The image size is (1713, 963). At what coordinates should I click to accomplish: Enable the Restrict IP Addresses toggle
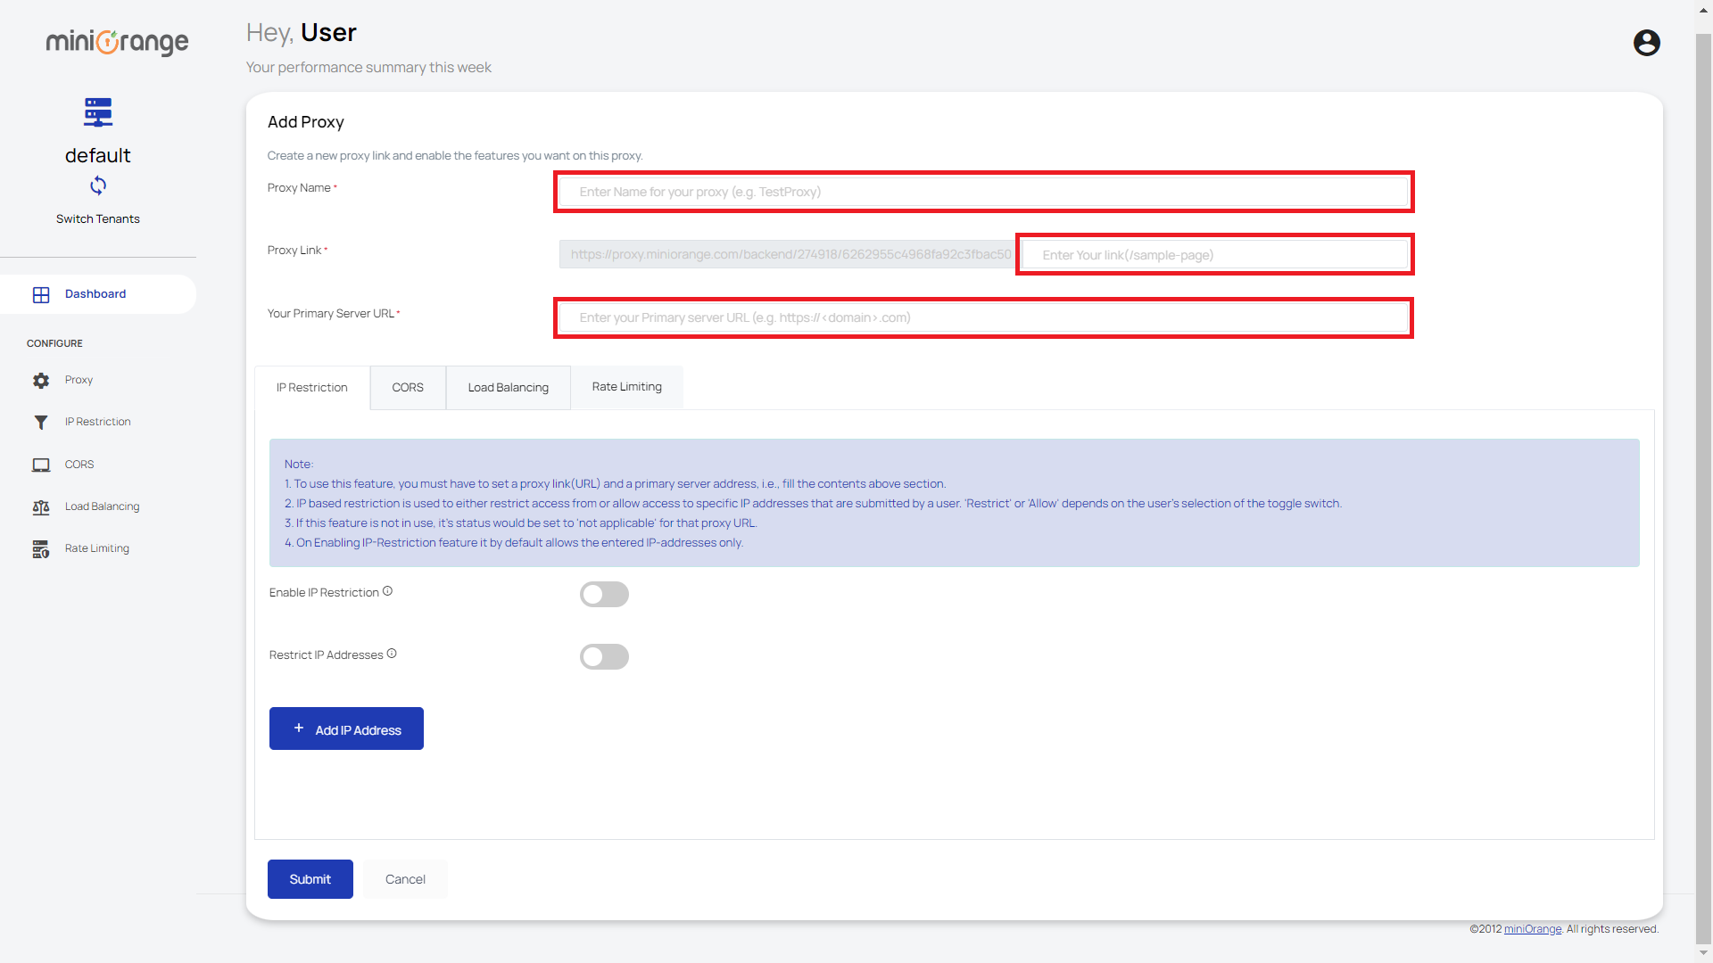[605, 656]
